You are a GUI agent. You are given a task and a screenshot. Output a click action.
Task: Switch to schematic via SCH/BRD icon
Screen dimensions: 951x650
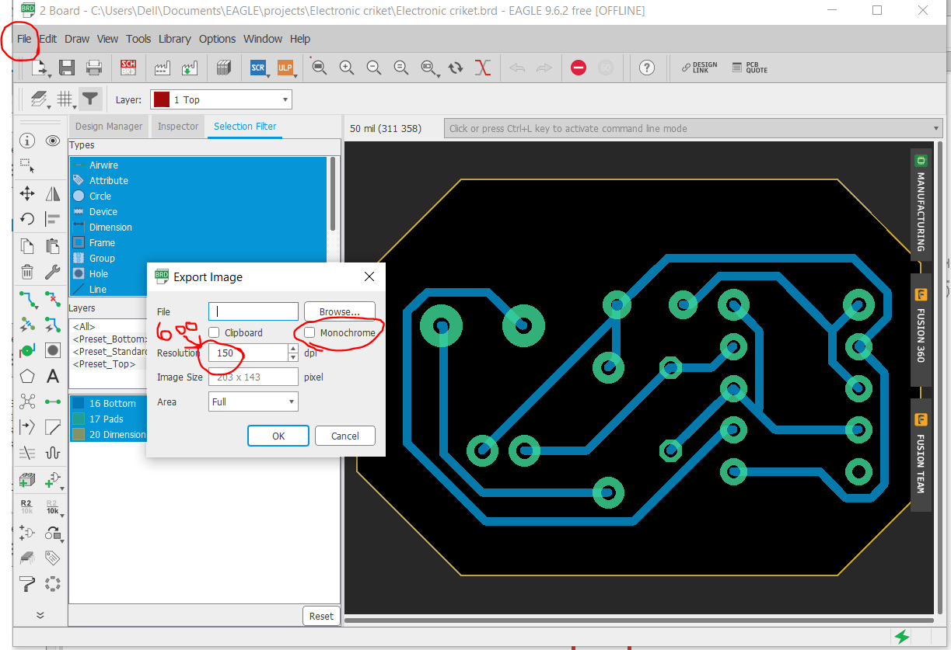pyautogui.click(x=128, y=68)
